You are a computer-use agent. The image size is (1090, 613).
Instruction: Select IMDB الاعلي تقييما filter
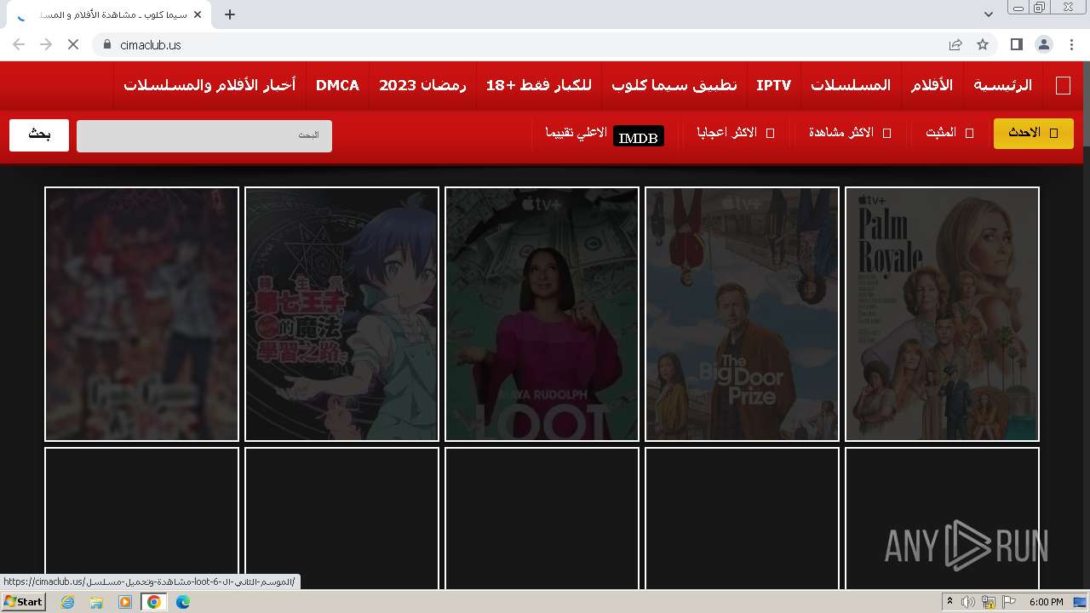click(605, 135)
